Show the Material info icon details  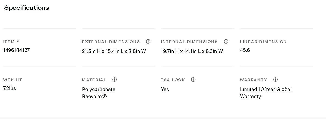(x=115, y=80)
